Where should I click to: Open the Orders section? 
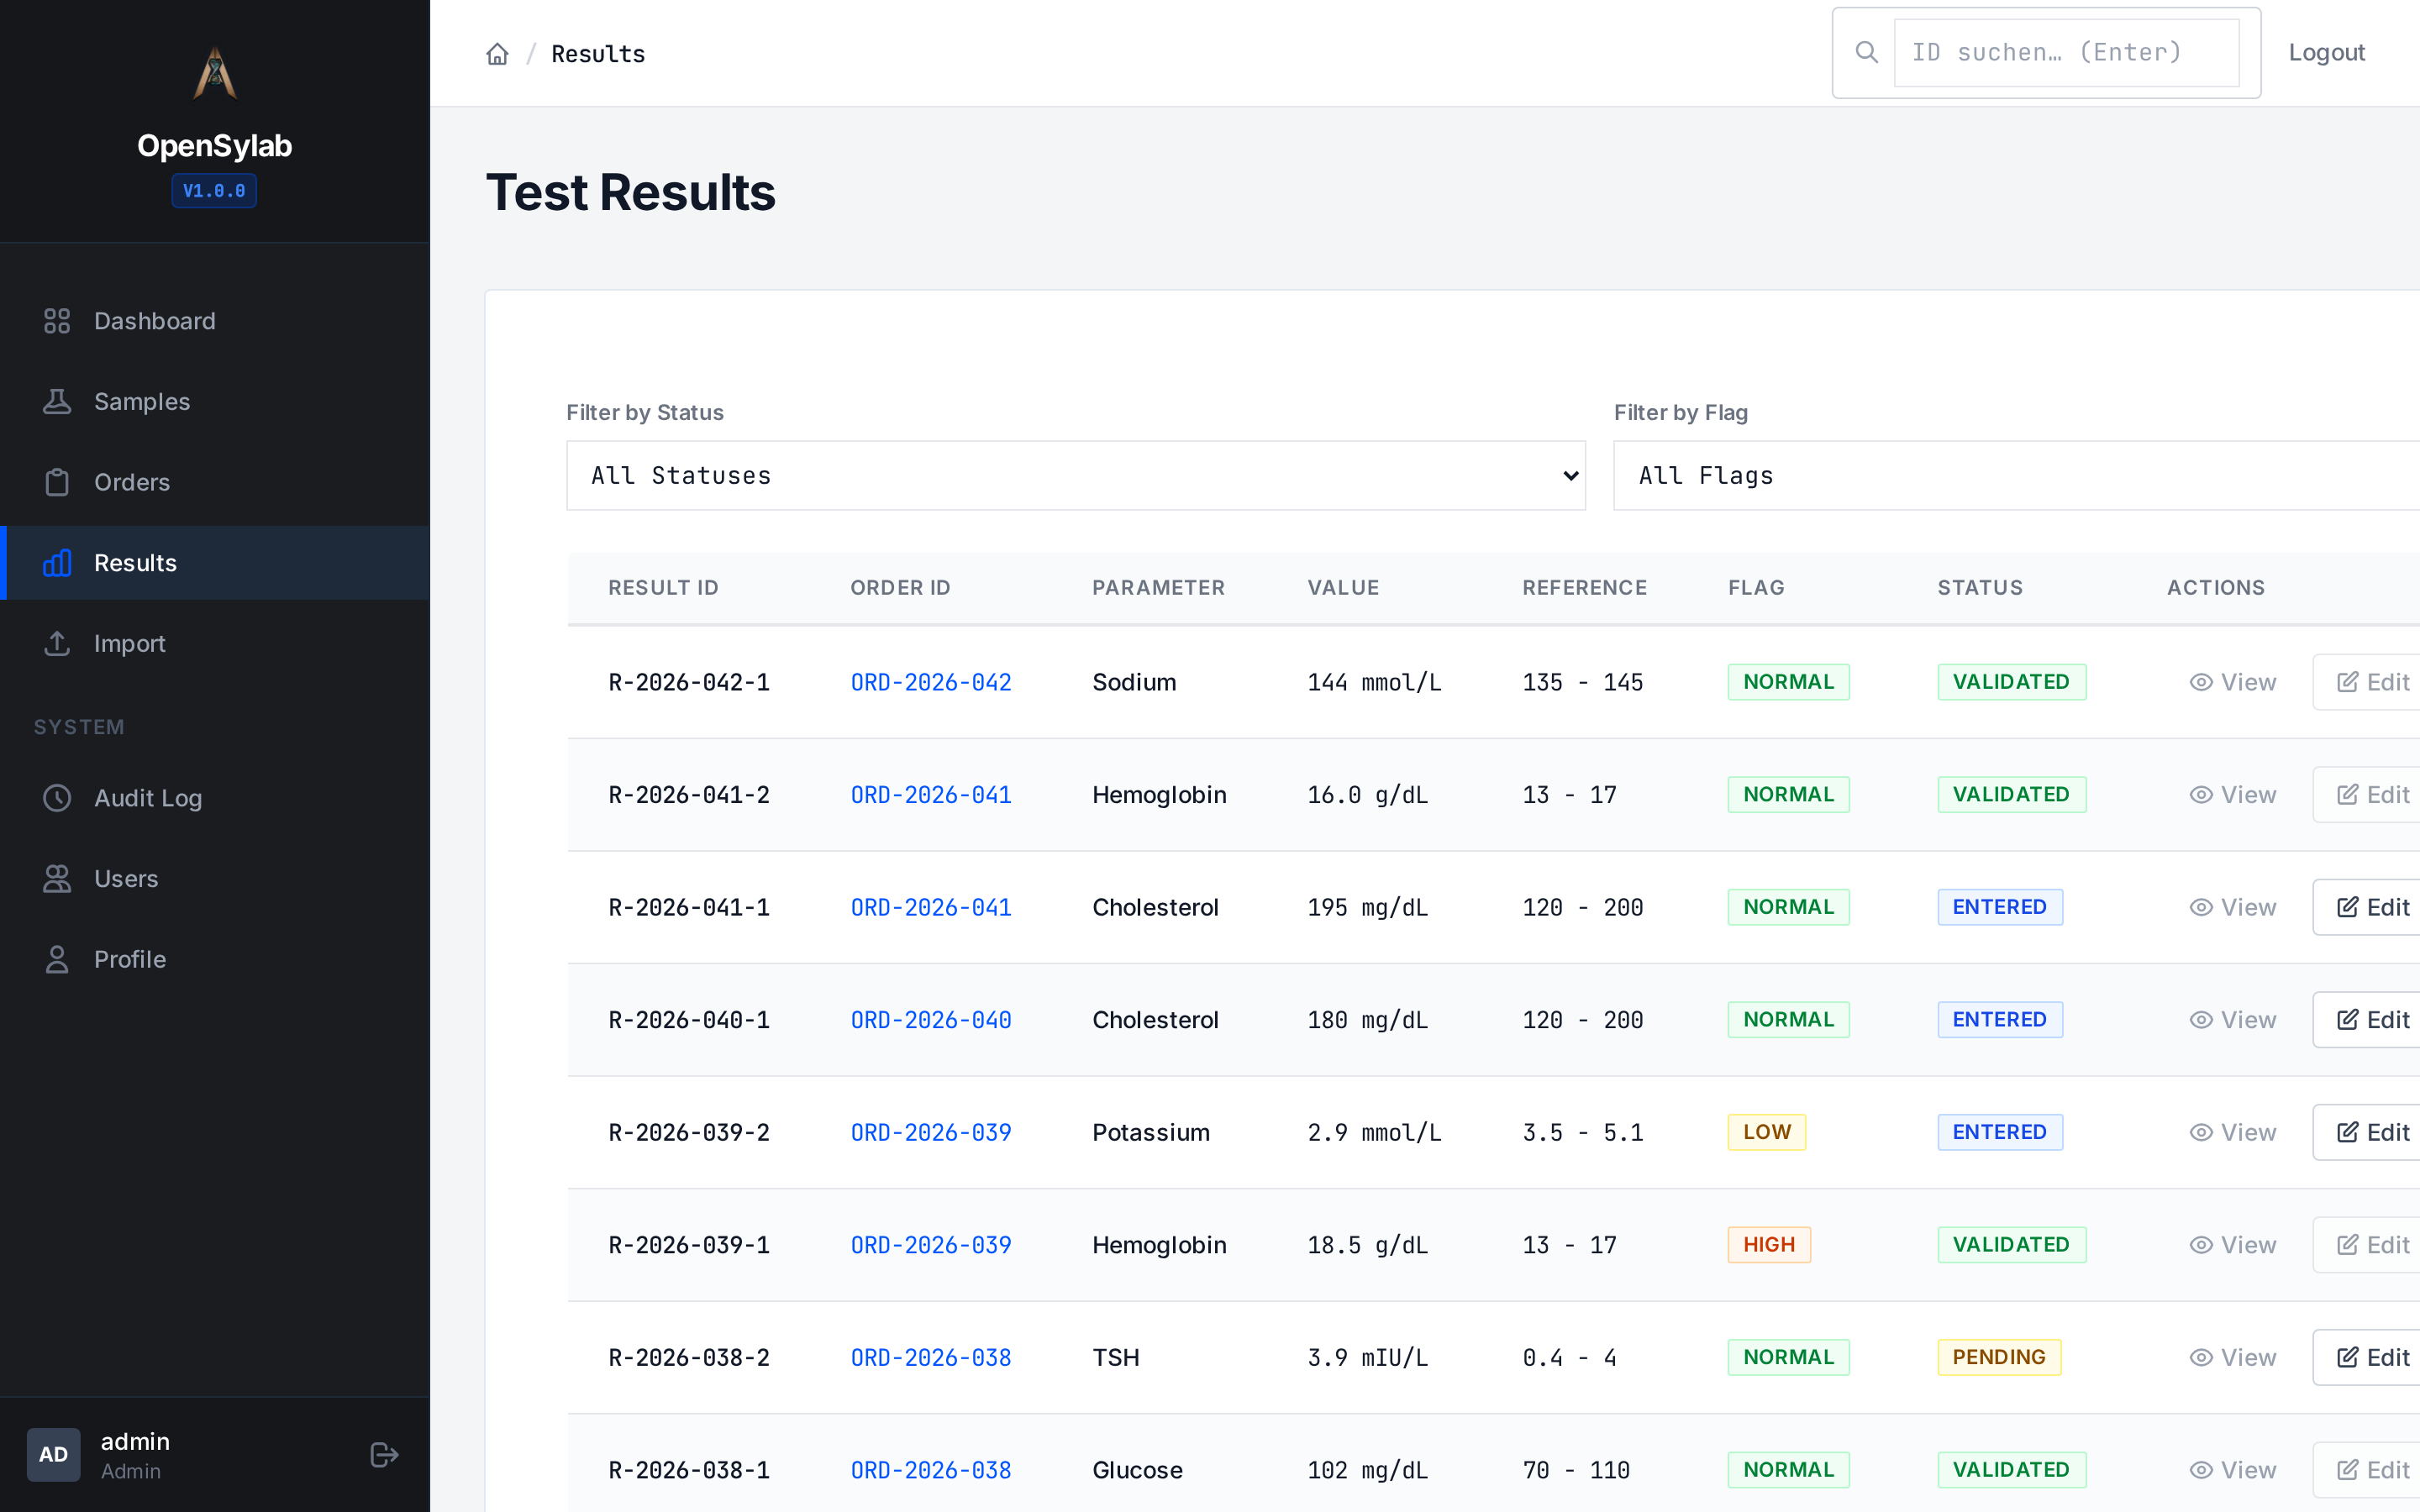pyautogui.click(x=215, y=482)
